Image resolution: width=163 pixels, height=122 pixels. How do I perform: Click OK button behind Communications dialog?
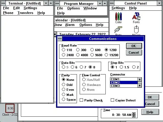pyautogui.click(x=152, y=97)
